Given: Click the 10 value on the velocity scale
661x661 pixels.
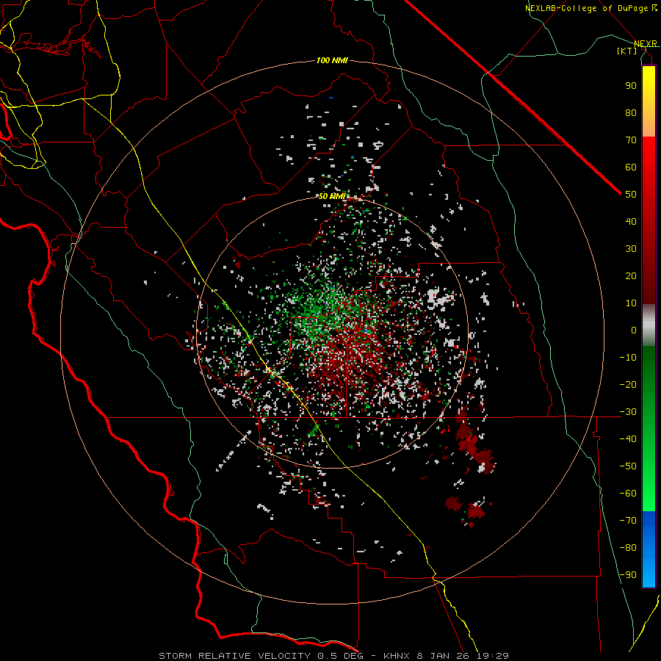Looking at the screenshot, I should point(631,303).
